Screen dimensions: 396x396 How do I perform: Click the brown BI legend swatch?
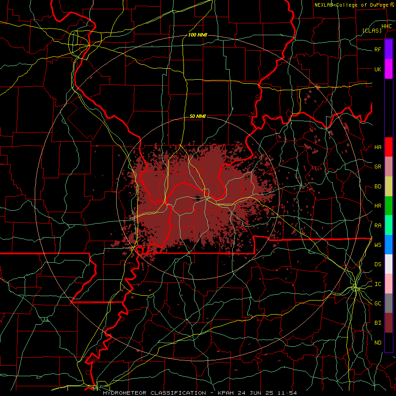pyautogui.click(x=389, y=323)
